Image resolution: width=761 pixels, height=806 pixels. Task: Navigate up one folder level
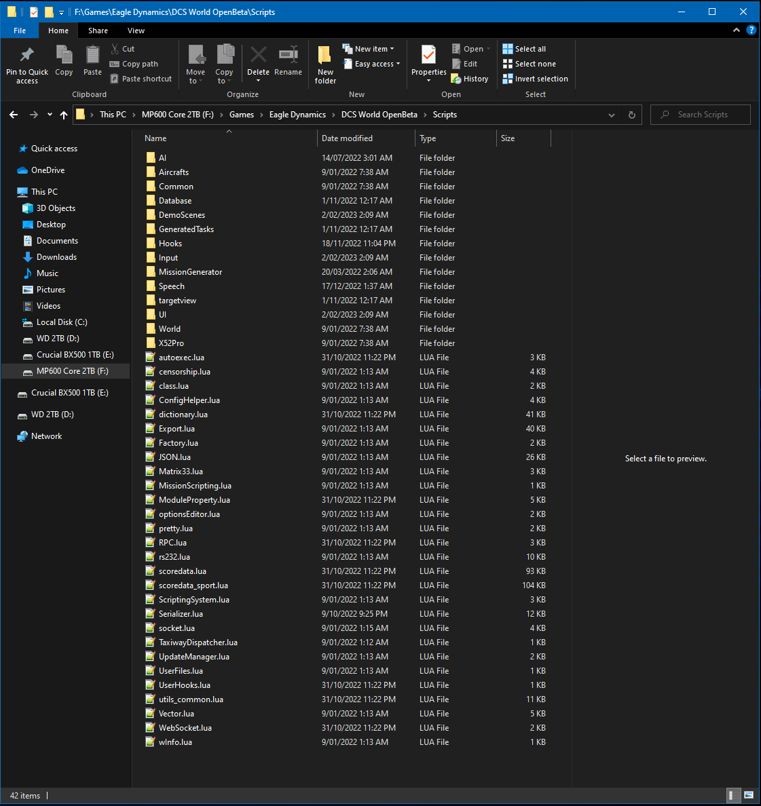pyautogui.click(x=64, y=114)
